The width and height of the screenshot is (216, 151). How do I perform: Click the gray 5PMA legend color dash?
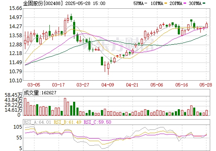[146, 3]
